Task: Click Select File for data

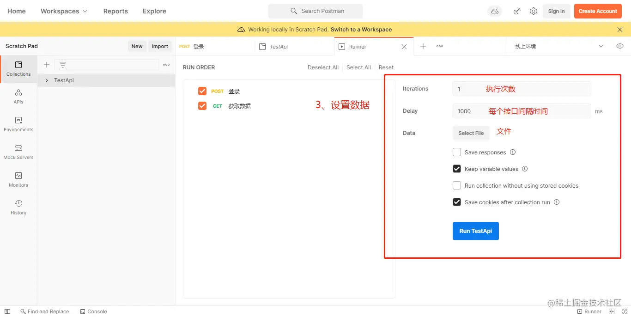Action: click(x=471, y=133)
